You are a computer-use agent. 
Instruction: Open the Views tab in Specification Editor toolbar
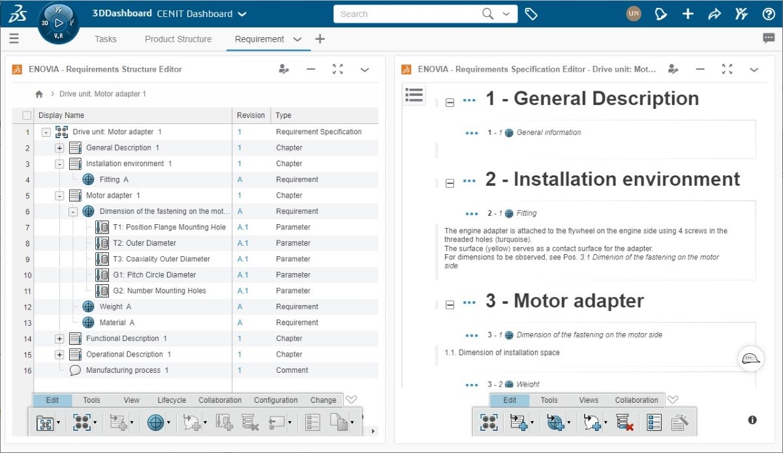589,400
